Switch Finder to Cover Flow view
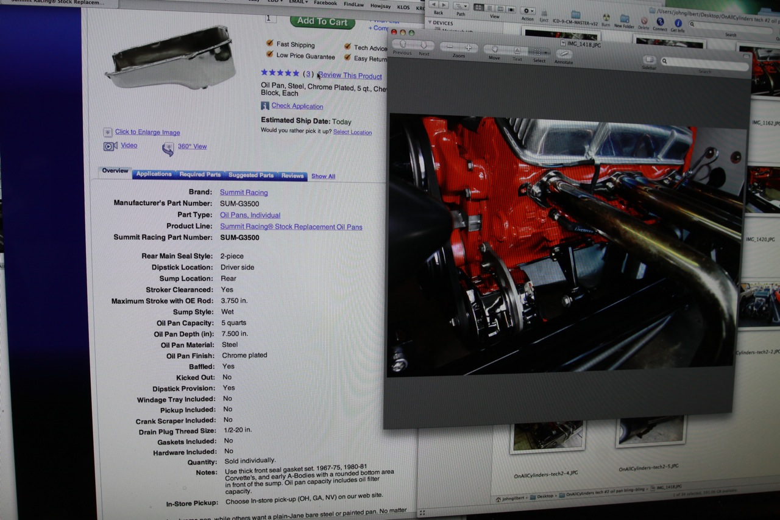Image resolution: width=780 pixels, height=520 pixels. pos(511,9)
